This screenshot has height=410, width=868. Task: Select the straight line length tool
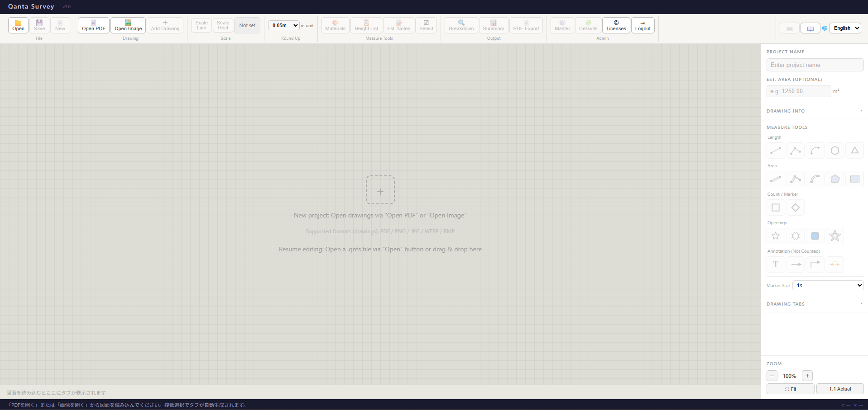776,151
